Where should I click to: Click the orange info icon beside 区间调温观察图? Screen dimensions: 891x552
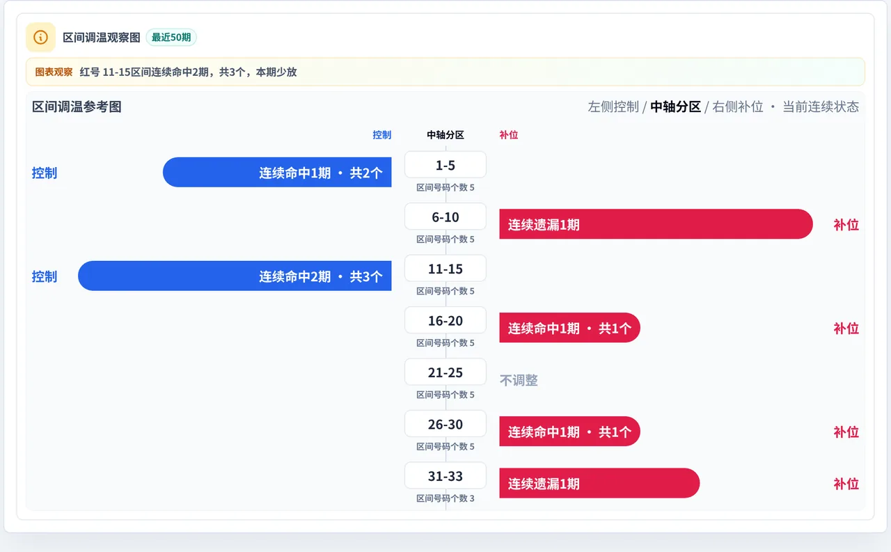pyautogui.click(x=40, y=37)
